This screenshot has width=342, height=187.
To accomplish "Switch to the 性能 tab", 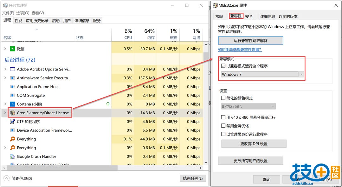I will click(x=18, y=21).
